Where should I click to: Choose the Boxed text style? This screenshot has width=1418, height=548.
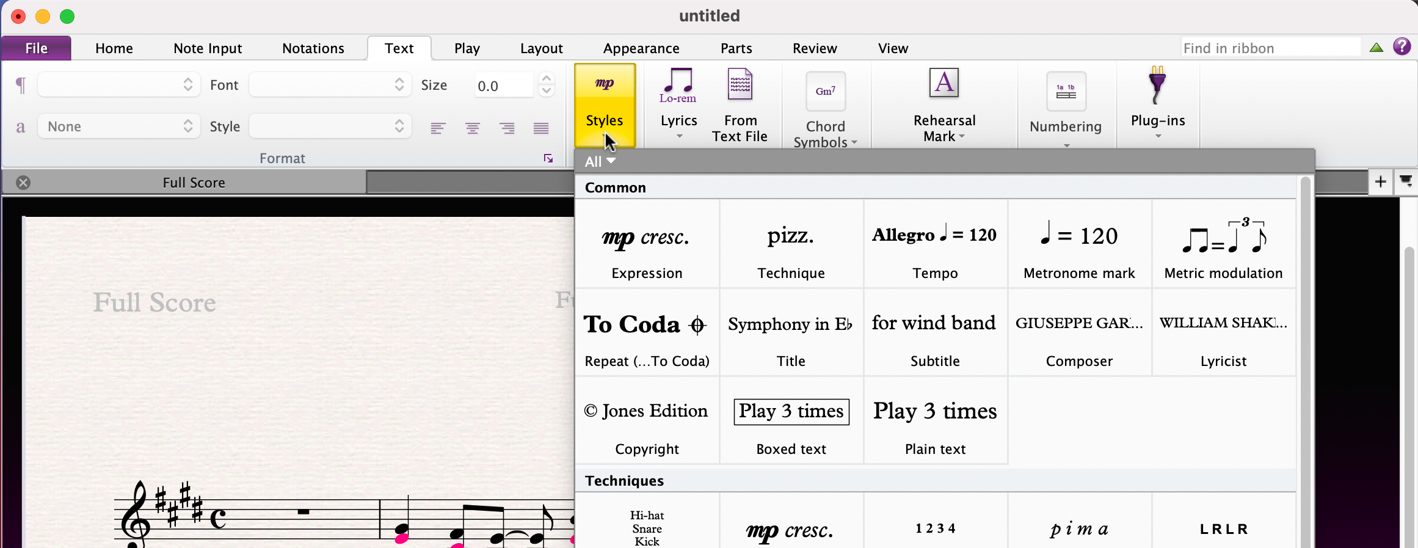791,420
